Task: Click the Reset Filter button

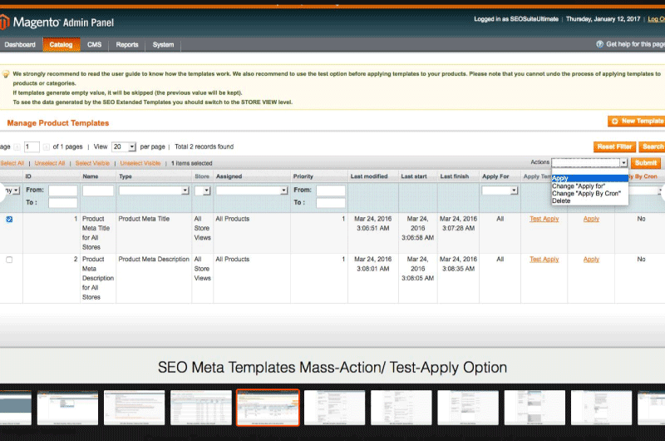Action: tap(614, 146)
